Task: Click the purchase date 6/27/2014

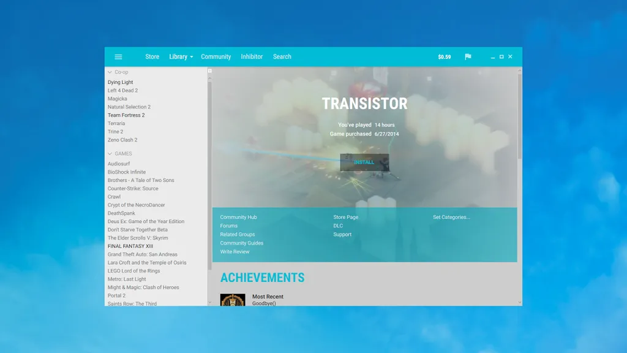Action: pyautogui.click(x=387, y=134)
